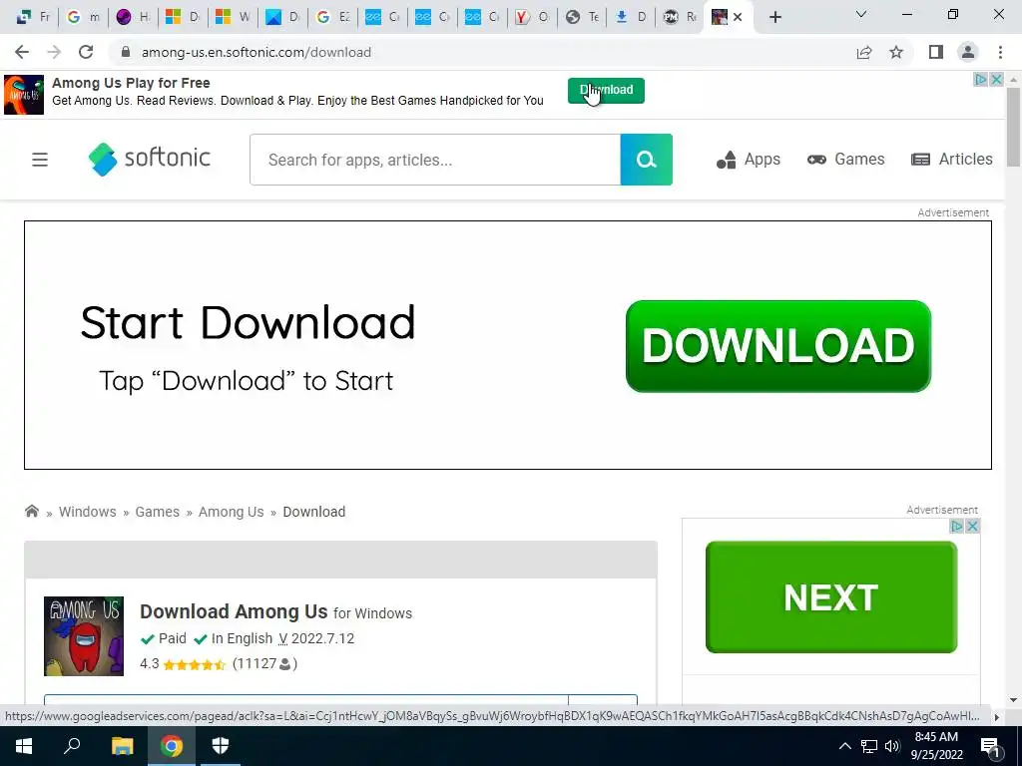Open Windows Security from taskbar
The image size is (1022, 766).
221,746
